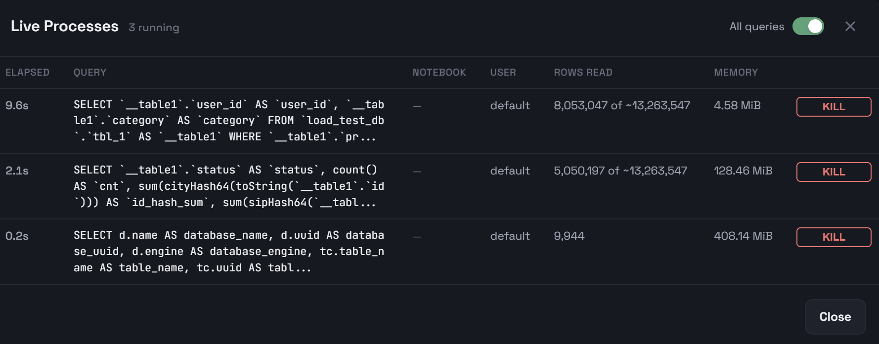879x344 pixels.
Task: Select the 9.6s elapsed value
Action: (x=17, y=105)
